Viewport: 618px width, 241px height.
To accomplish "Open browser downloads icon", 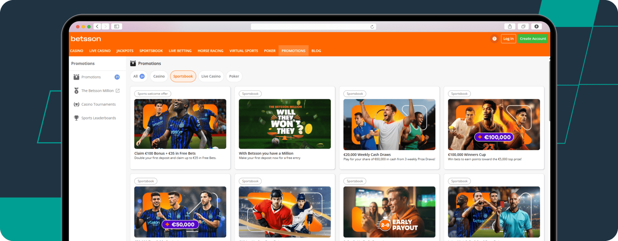I will [x=536, y=27].
